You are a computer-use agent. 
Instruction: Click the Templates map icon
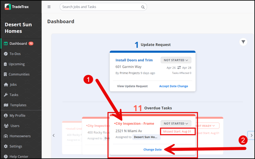pyautogui.click(x=6, y=105)
